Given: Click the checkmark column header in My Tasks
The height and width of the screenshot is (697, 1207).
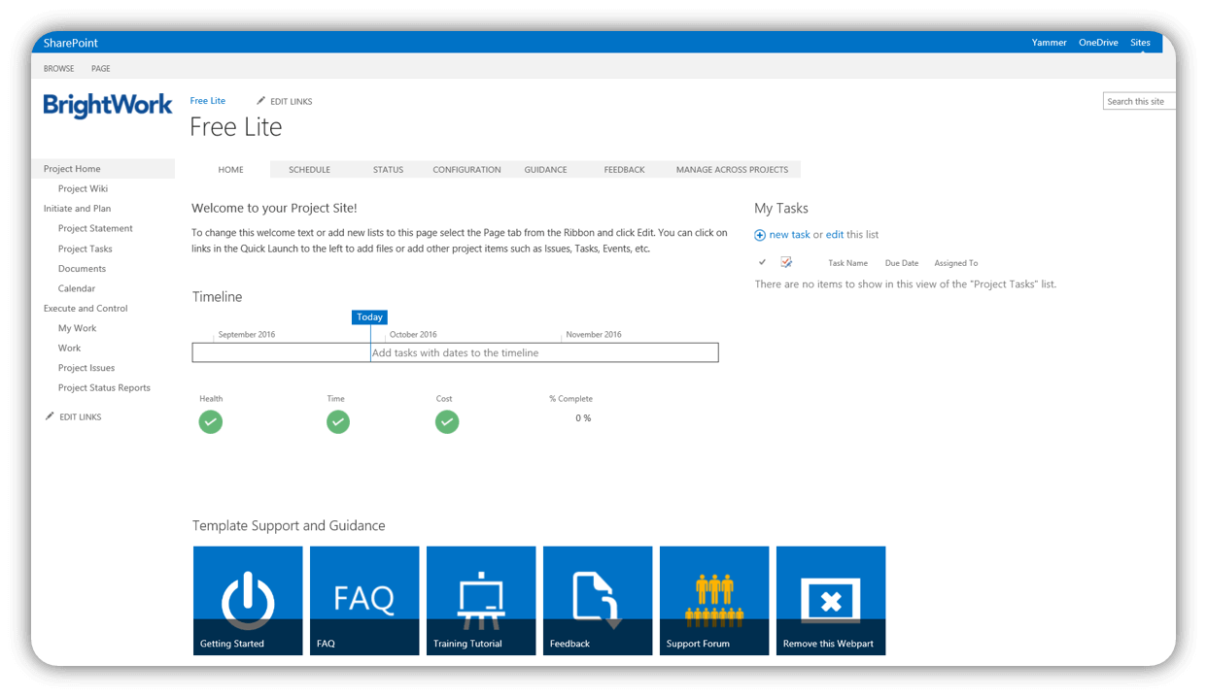Looking at the screenshot, I should (x=762, y=262).
